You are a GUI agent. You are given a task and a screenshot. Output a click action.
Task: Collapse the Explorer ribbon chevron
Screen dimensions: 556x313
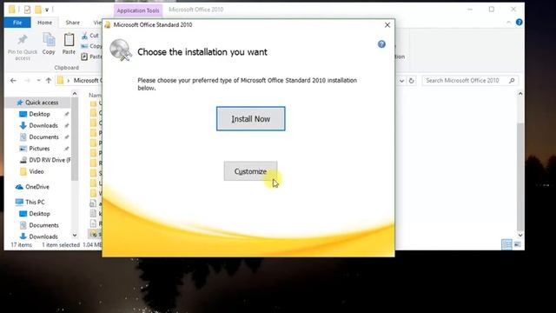pyautogui.click(x=509, y=23)
